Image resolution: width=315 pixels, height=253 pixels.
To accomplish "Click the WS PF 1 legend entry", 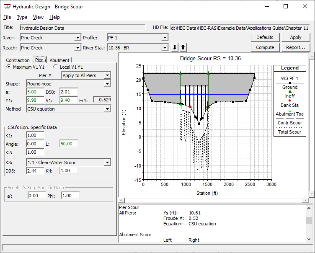I will (x=290, y=78).
